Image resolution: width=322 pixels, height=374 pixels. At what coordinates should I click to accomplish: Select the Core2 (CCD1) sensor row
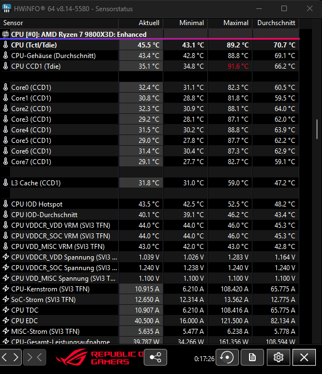(x=149, y=108)
